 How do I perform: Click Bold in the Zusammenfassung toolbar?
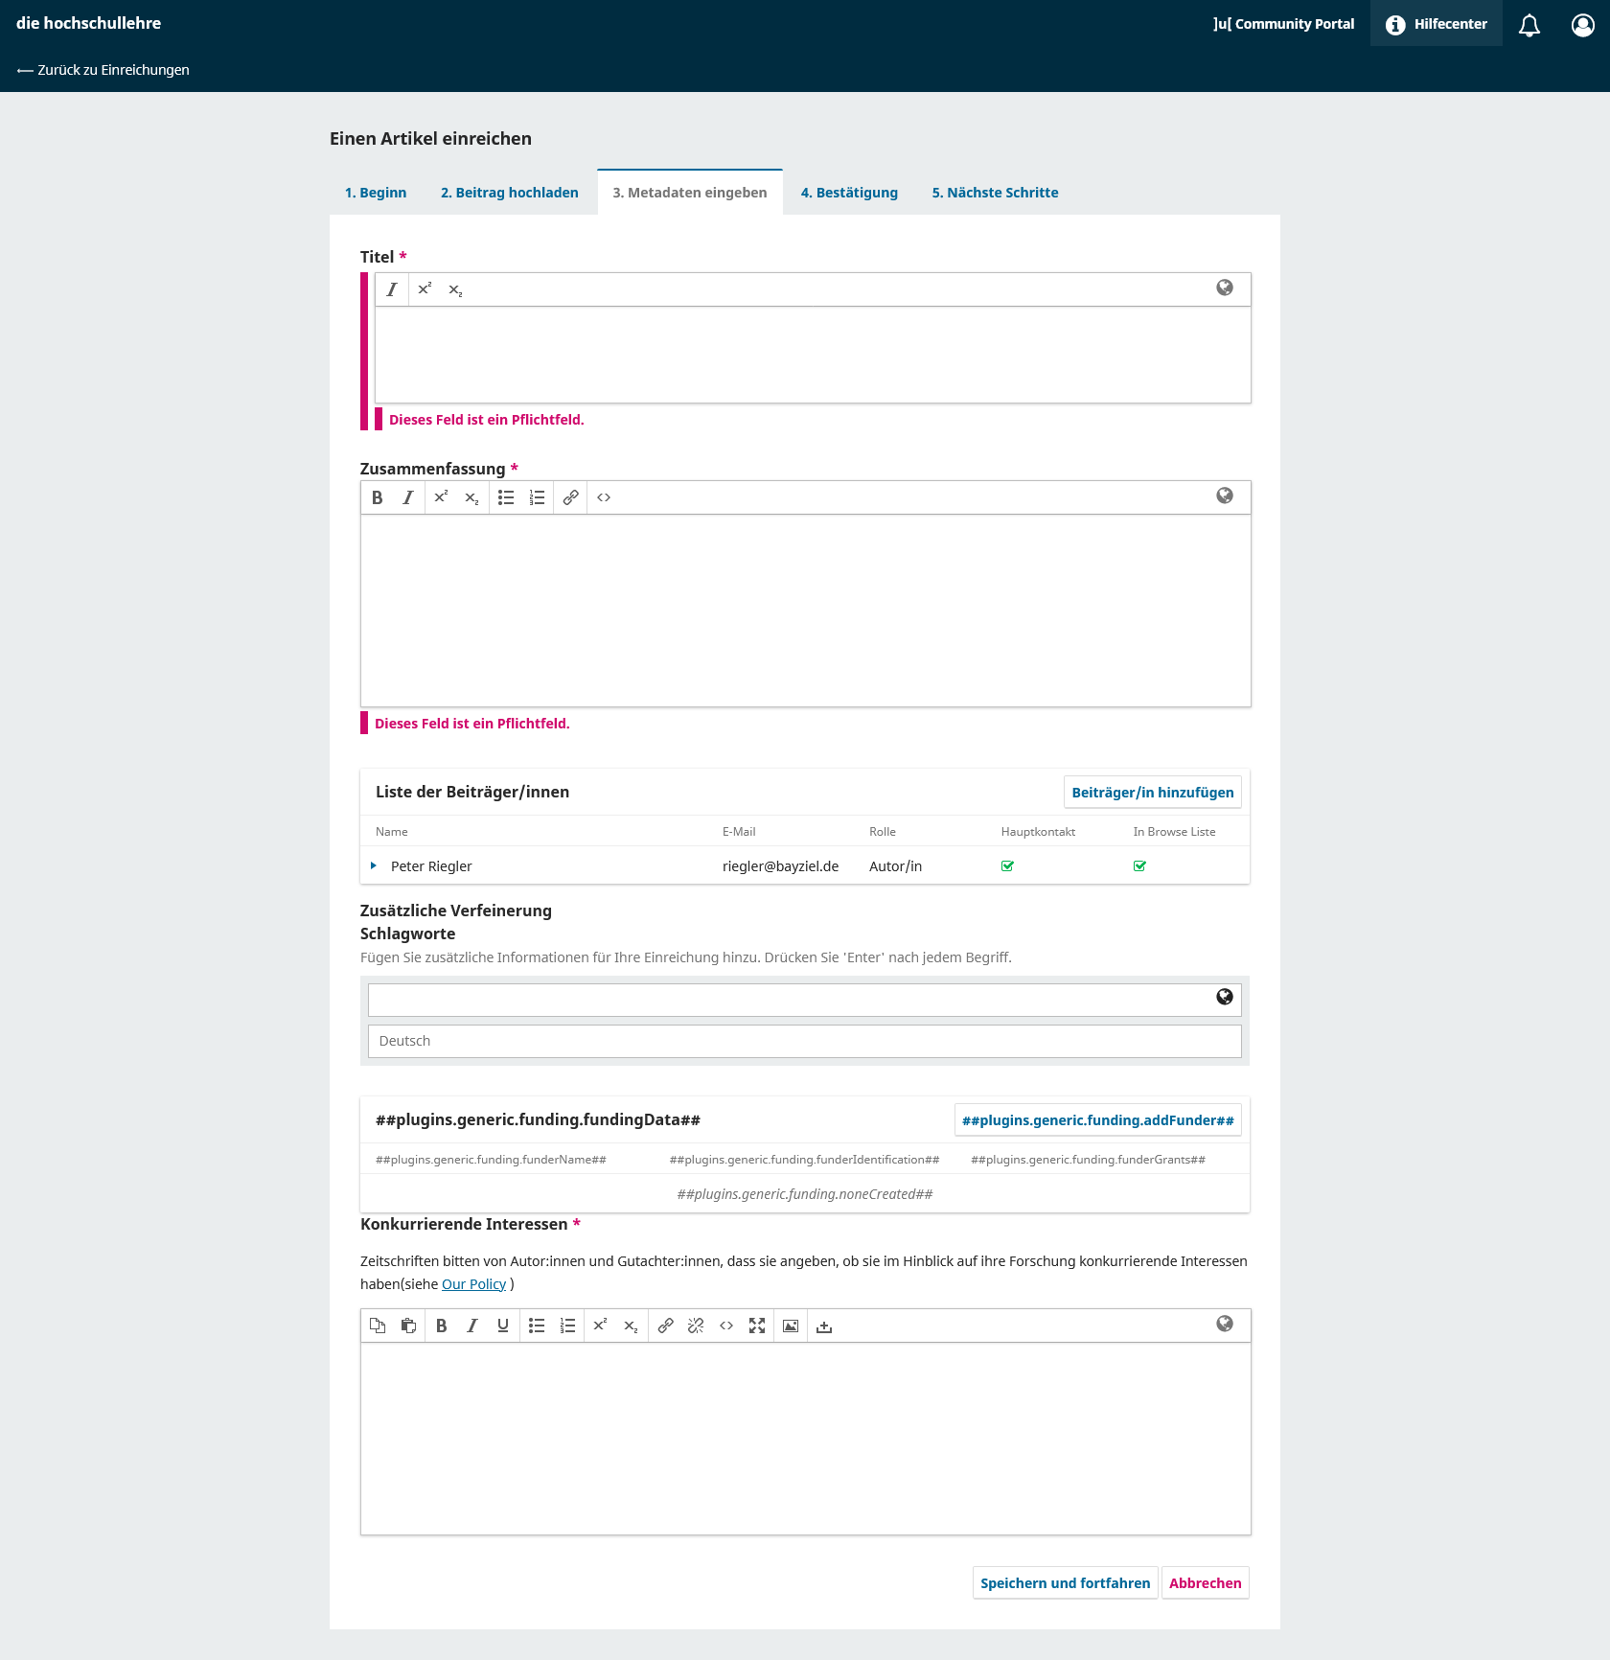coord(378,497)
